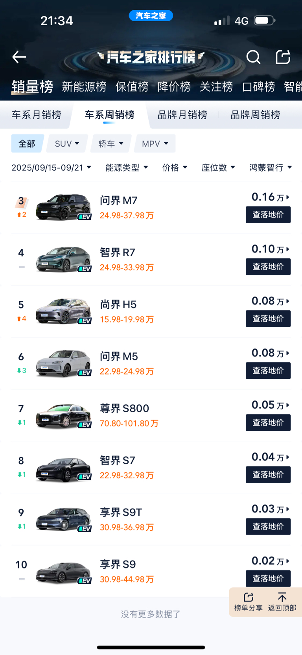
Task: Expand the 轿车 filter dropdown
Action: 111,144
